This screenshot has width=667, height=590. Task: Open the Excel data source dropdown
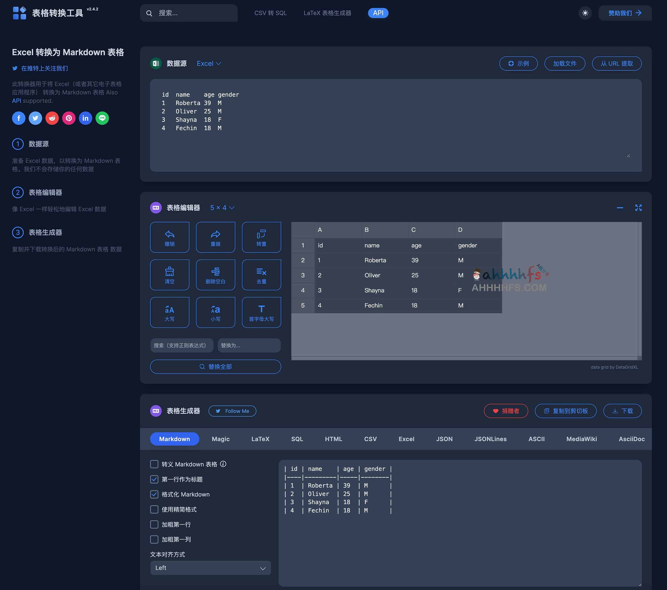click(208, 63)
